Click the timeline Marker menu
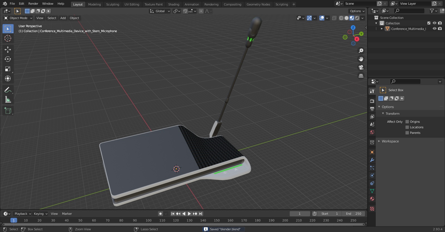This screenshot has width=445, height=232. coord(67,214)
